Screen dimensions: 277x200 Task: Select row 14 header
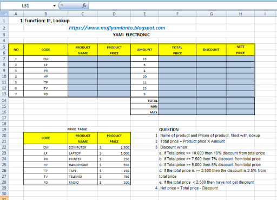(x=4, y=100)
